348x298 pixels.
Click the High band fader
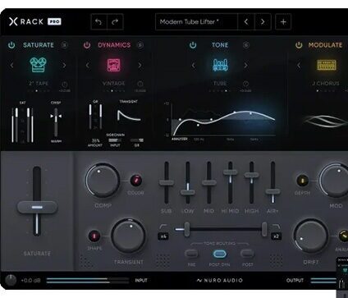pyautogui.click(x=251, y=183)
